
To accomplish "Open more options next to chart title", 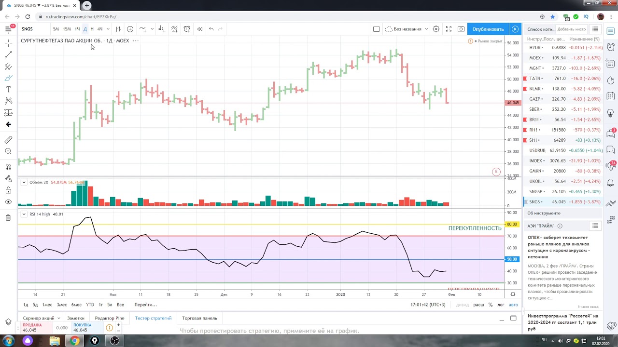I will click(x=136, y=40).
